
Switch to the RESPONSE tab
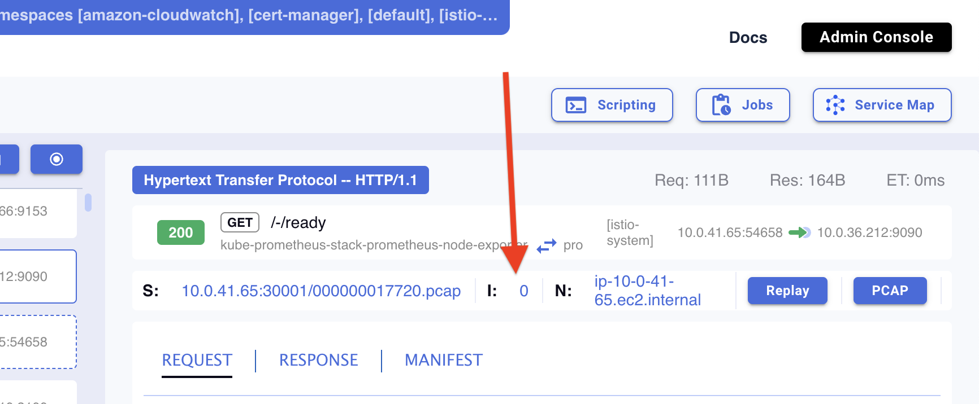318,360
